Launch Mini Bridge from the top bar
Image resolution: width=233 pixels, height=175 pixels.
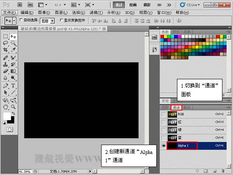[30, 5]
